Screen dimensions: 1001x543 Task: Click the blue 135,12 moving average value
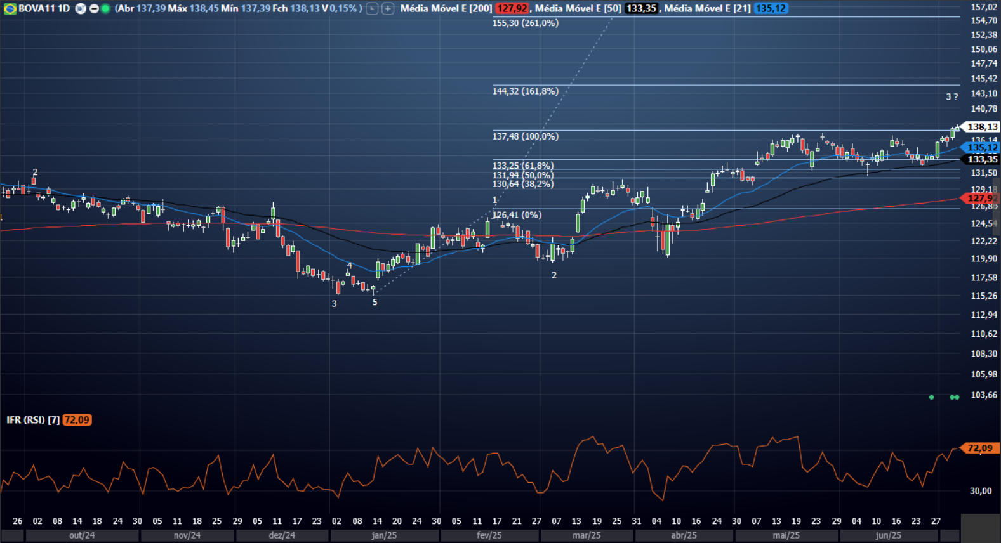click(x=771, y=9)
